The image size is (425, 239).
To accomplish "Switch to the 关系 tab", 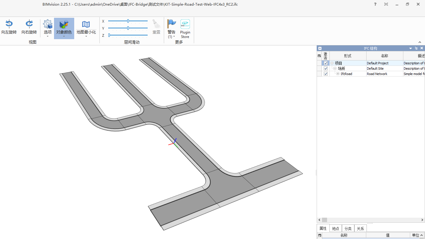I will [x=360, y=229].
